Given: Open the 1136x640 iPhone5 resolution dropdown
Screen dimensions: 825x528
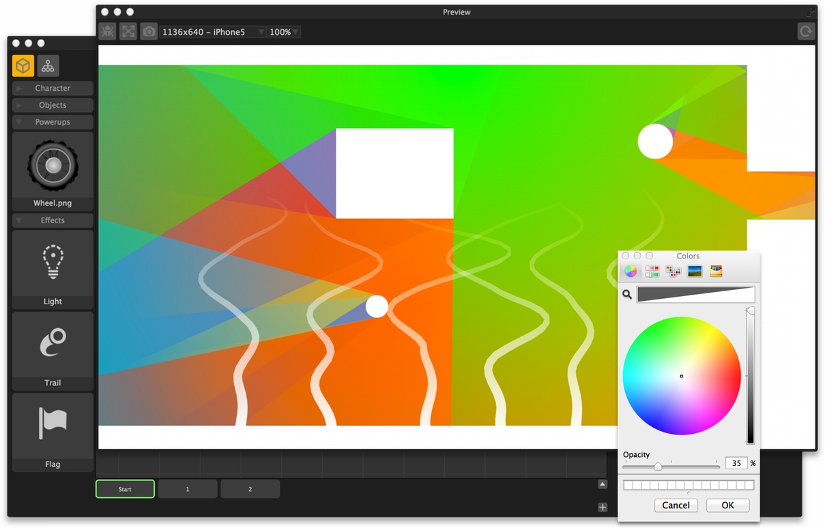Looking at the screenshot, I should (213, 32).
